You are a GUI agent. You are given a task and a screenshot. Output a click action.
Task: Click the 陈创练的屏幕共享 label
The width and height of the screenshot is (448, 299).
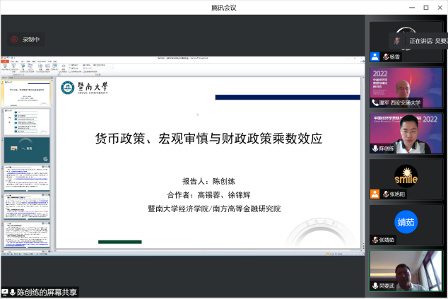(x=47, y=292)
